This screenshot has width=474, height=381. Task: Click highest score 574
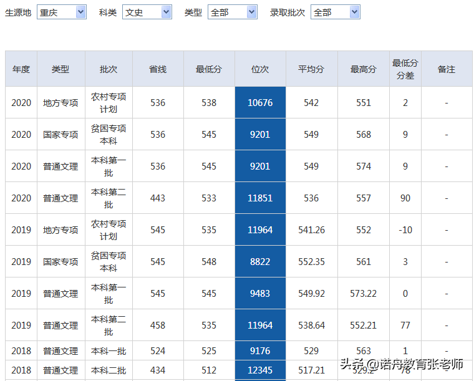click(364, 166)
